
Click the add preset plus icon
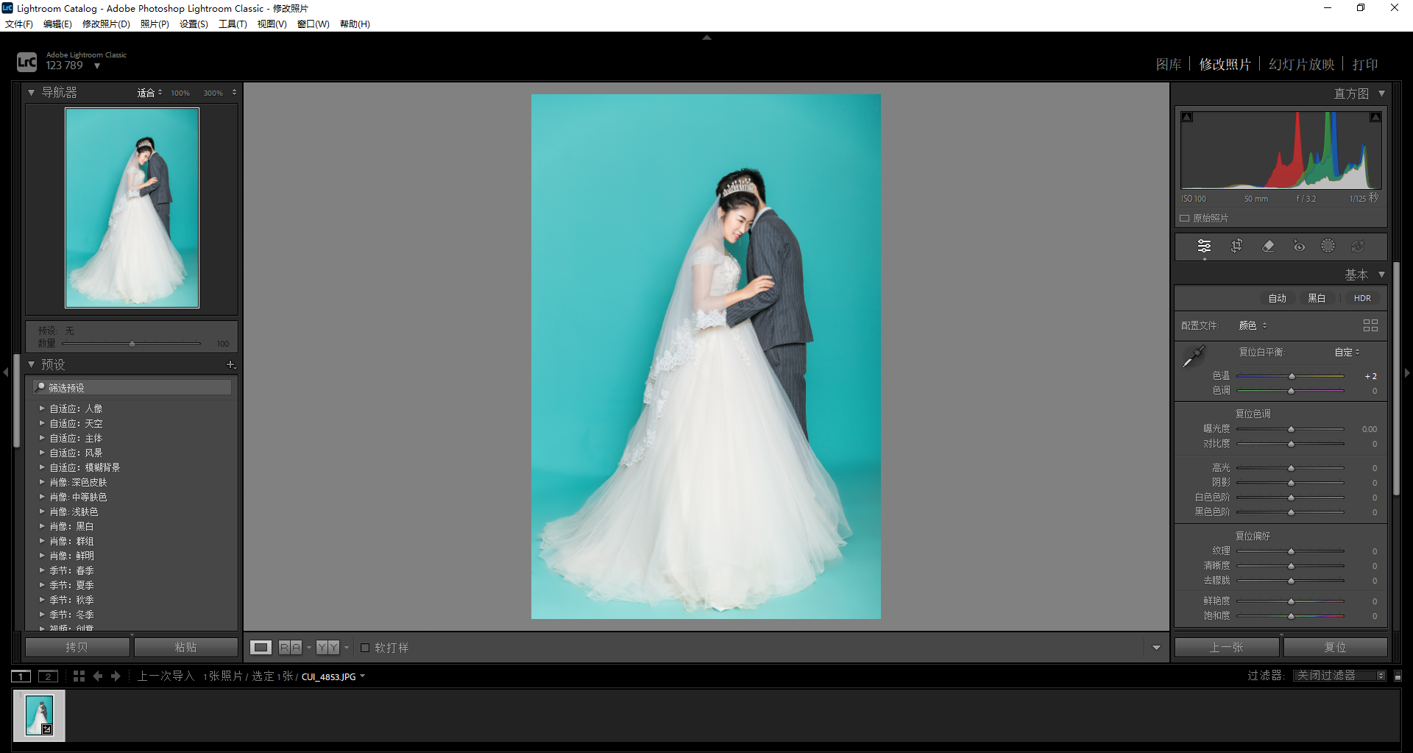[230, 364]
